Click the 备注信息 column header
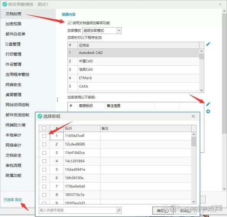This screenshot has height=217, width=227. (130, 106)
